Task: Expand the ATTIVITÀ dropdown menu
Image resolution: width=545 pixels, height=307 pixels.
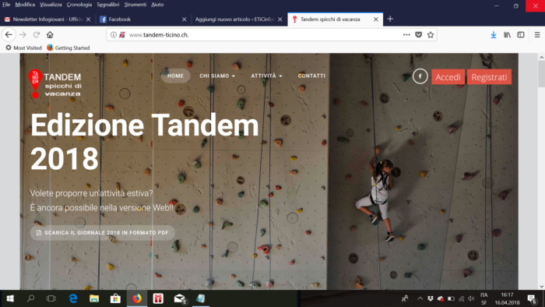Action: (266, 76)
